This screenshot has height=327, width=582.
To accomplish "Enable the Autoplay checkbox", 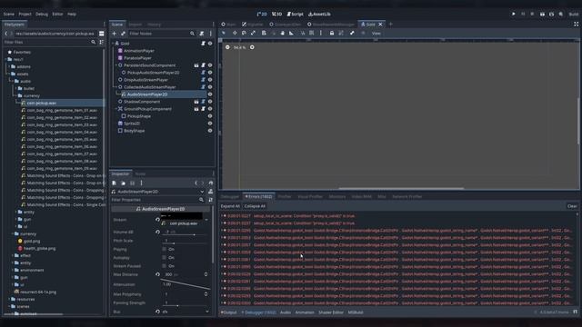I will [x=164, y=258].
